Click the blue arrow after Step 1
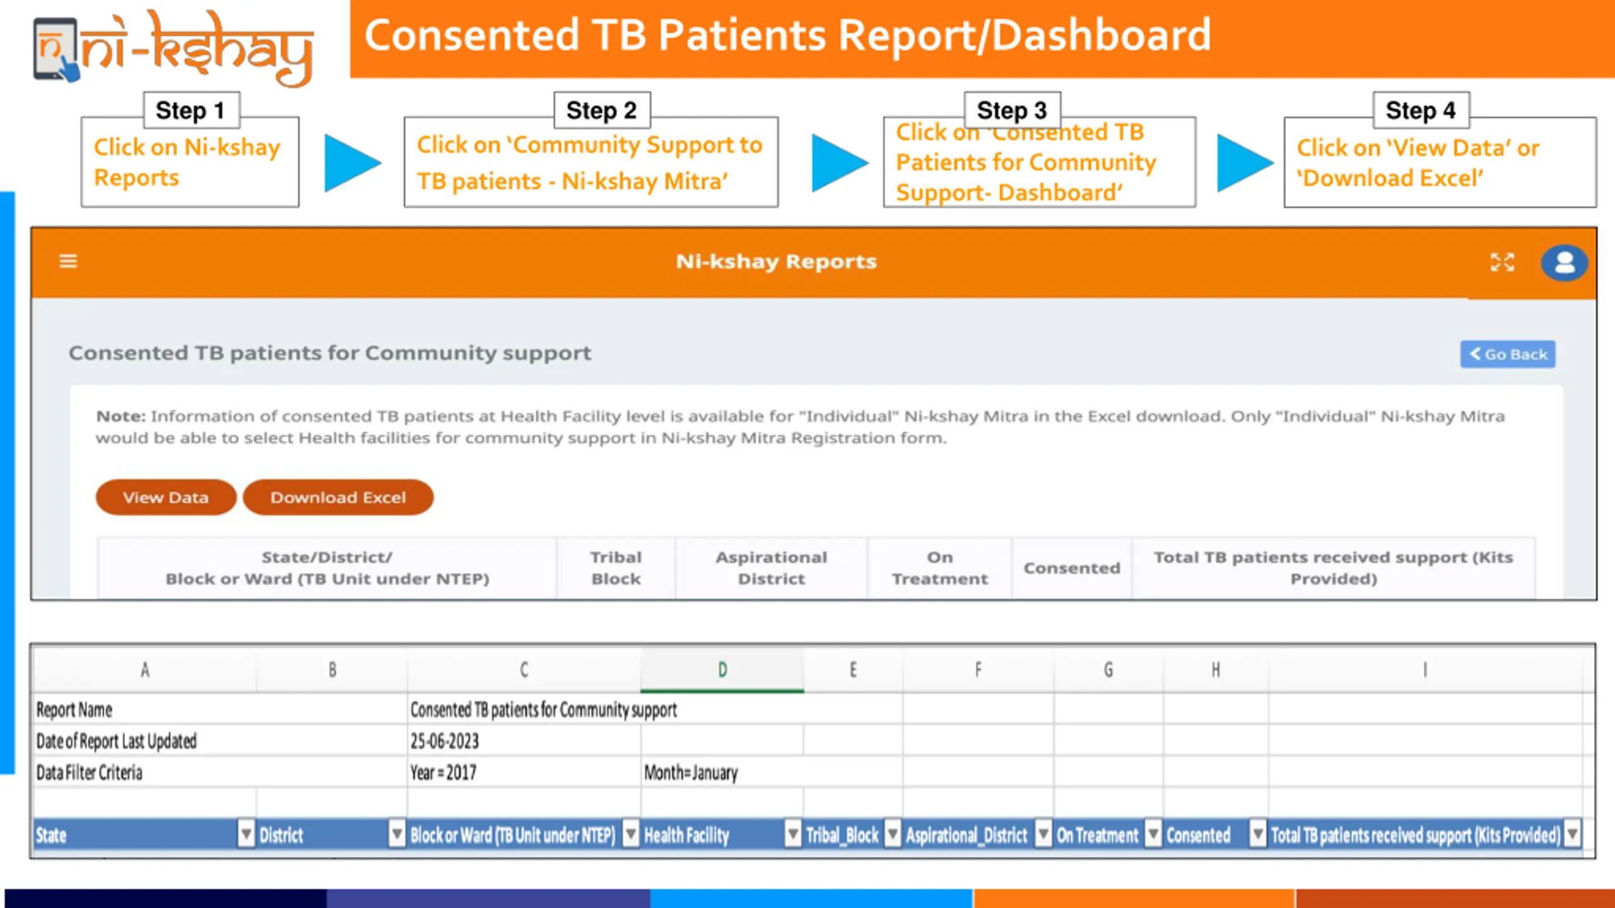The height and width of the screenshot is (908, 1615). click(x=352, y=163)
